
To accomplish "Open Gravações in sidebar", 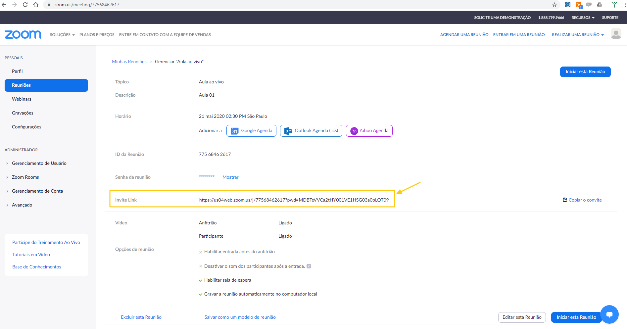I will (x=23, y=113).
